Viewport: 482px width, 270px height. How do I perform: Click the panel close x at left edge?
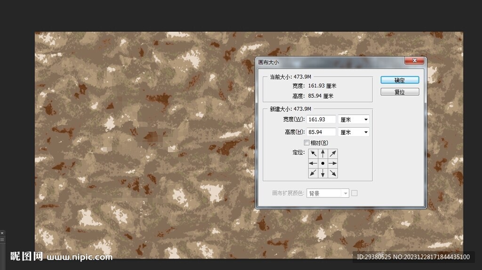click(2, 233)
